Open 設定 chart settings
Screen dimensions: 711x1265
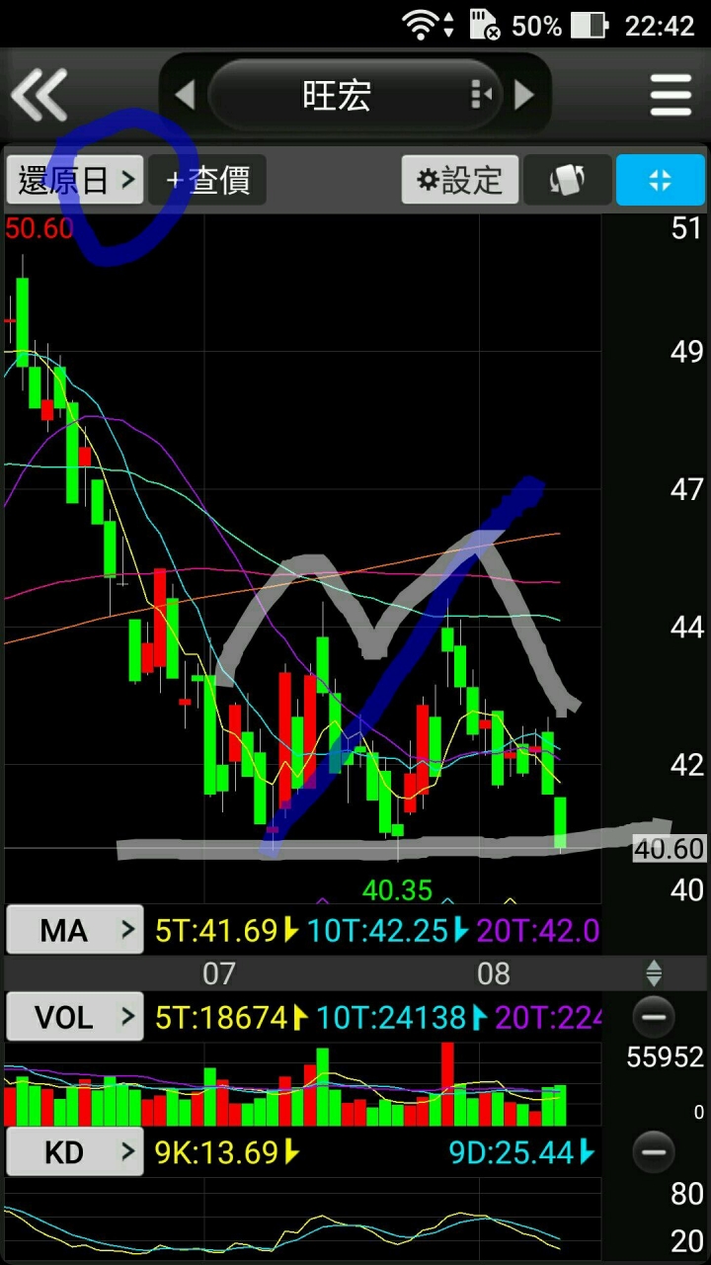pos(460,180)
